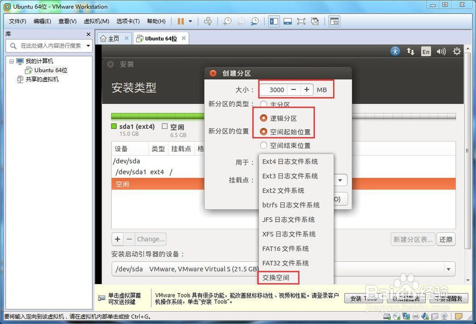476x324 pixels.
Task: Select the 空间结束位置 radio button
Action: click(264, 145)
